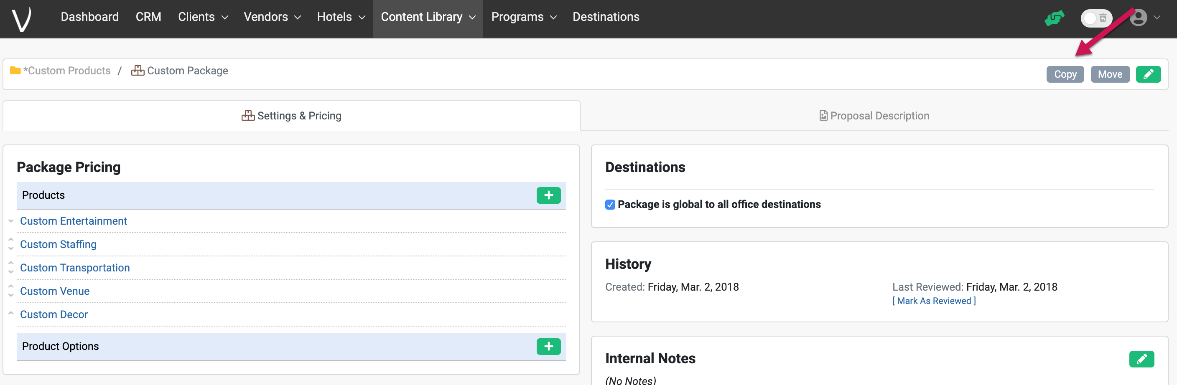Click the '(No Notes)' text under Internal Notes
Screen dimensions: 1177x385
[631, 380]
